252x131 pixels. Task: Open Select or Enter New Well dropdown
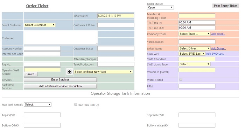(103, 72)
